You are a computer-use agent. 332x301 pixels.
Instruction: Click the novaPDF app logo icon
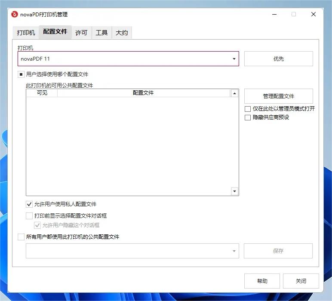tap(14, 14)
